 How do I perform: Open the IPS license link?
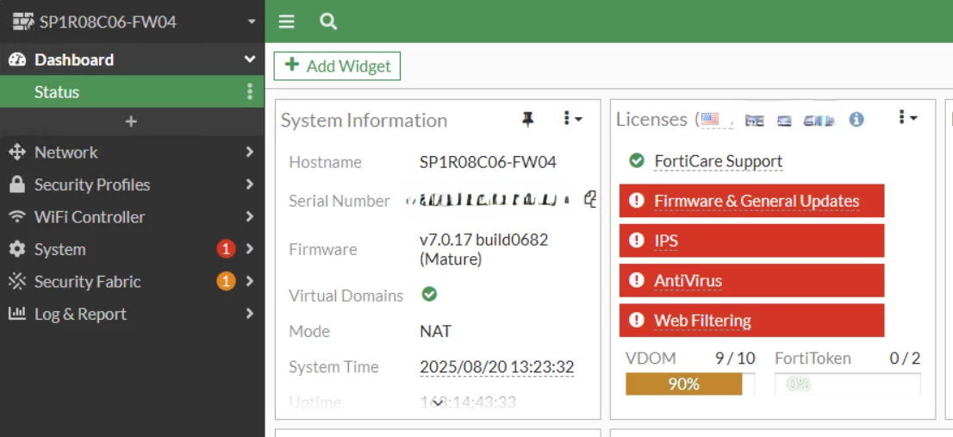coord(666,240)
